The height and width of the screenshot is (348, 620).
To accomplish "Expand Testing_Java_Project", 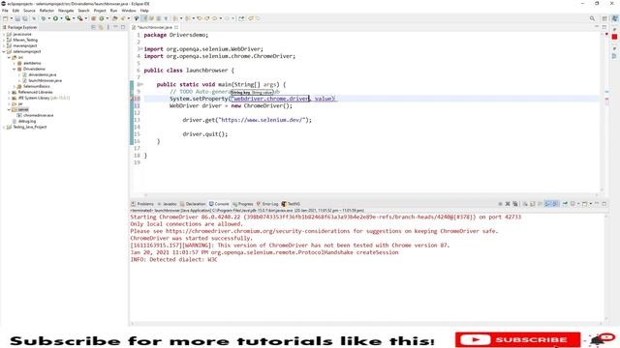I will coord(4,127).
